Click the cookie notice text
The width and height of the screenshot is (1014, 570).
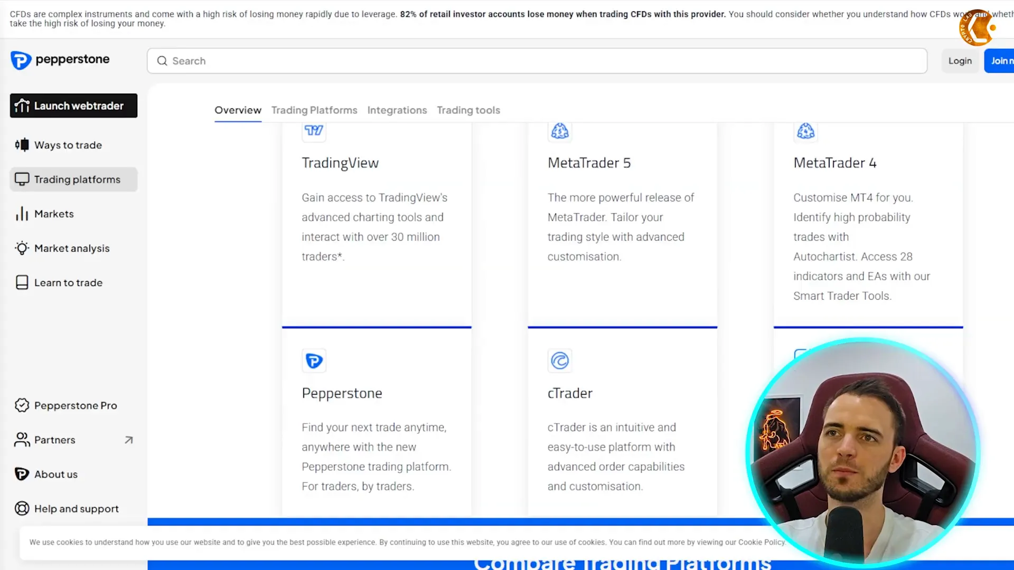(x=407, y=542)
